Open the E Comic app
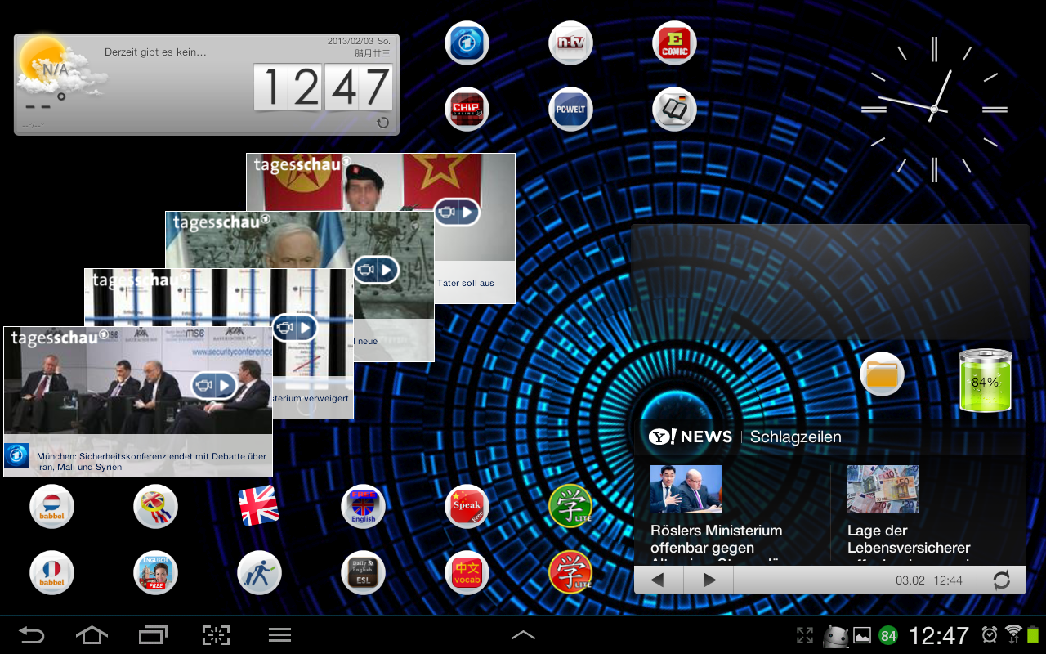Image resolution: width=1046 pixels, height=654 pixels. [674, 43]
